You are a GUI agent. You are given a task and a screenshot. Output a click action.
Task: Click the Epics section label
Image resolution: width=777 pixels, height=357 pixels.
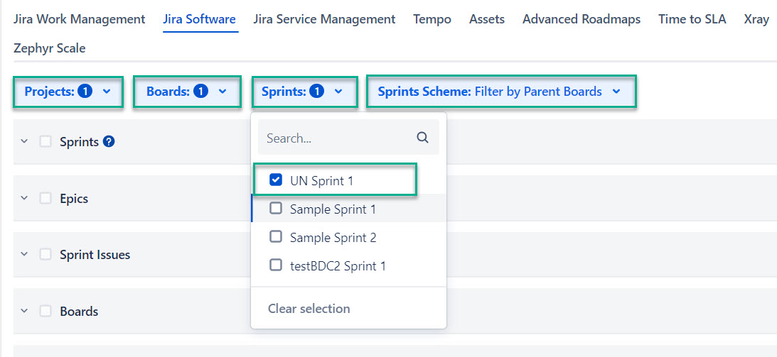(74, 198)
